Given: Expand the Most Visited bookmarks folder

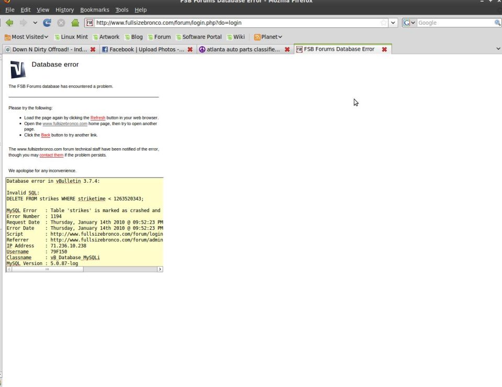Looking at the screenshot, I should coord(27,37).
